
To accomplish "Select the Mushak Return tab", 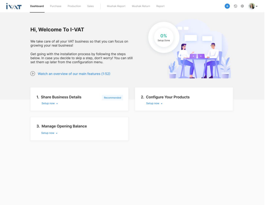I will [141, 6].
